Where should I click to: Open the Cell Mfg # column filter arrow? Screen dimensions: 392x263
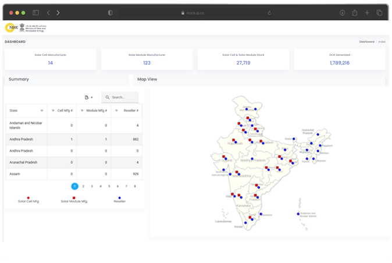pos(53,111)
